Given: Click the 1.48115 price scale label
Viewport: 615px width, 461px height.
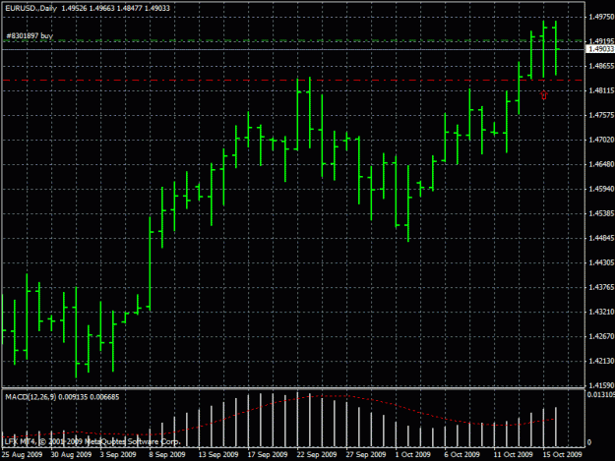Looking at the screenshot, I should (x=601, y=90).
